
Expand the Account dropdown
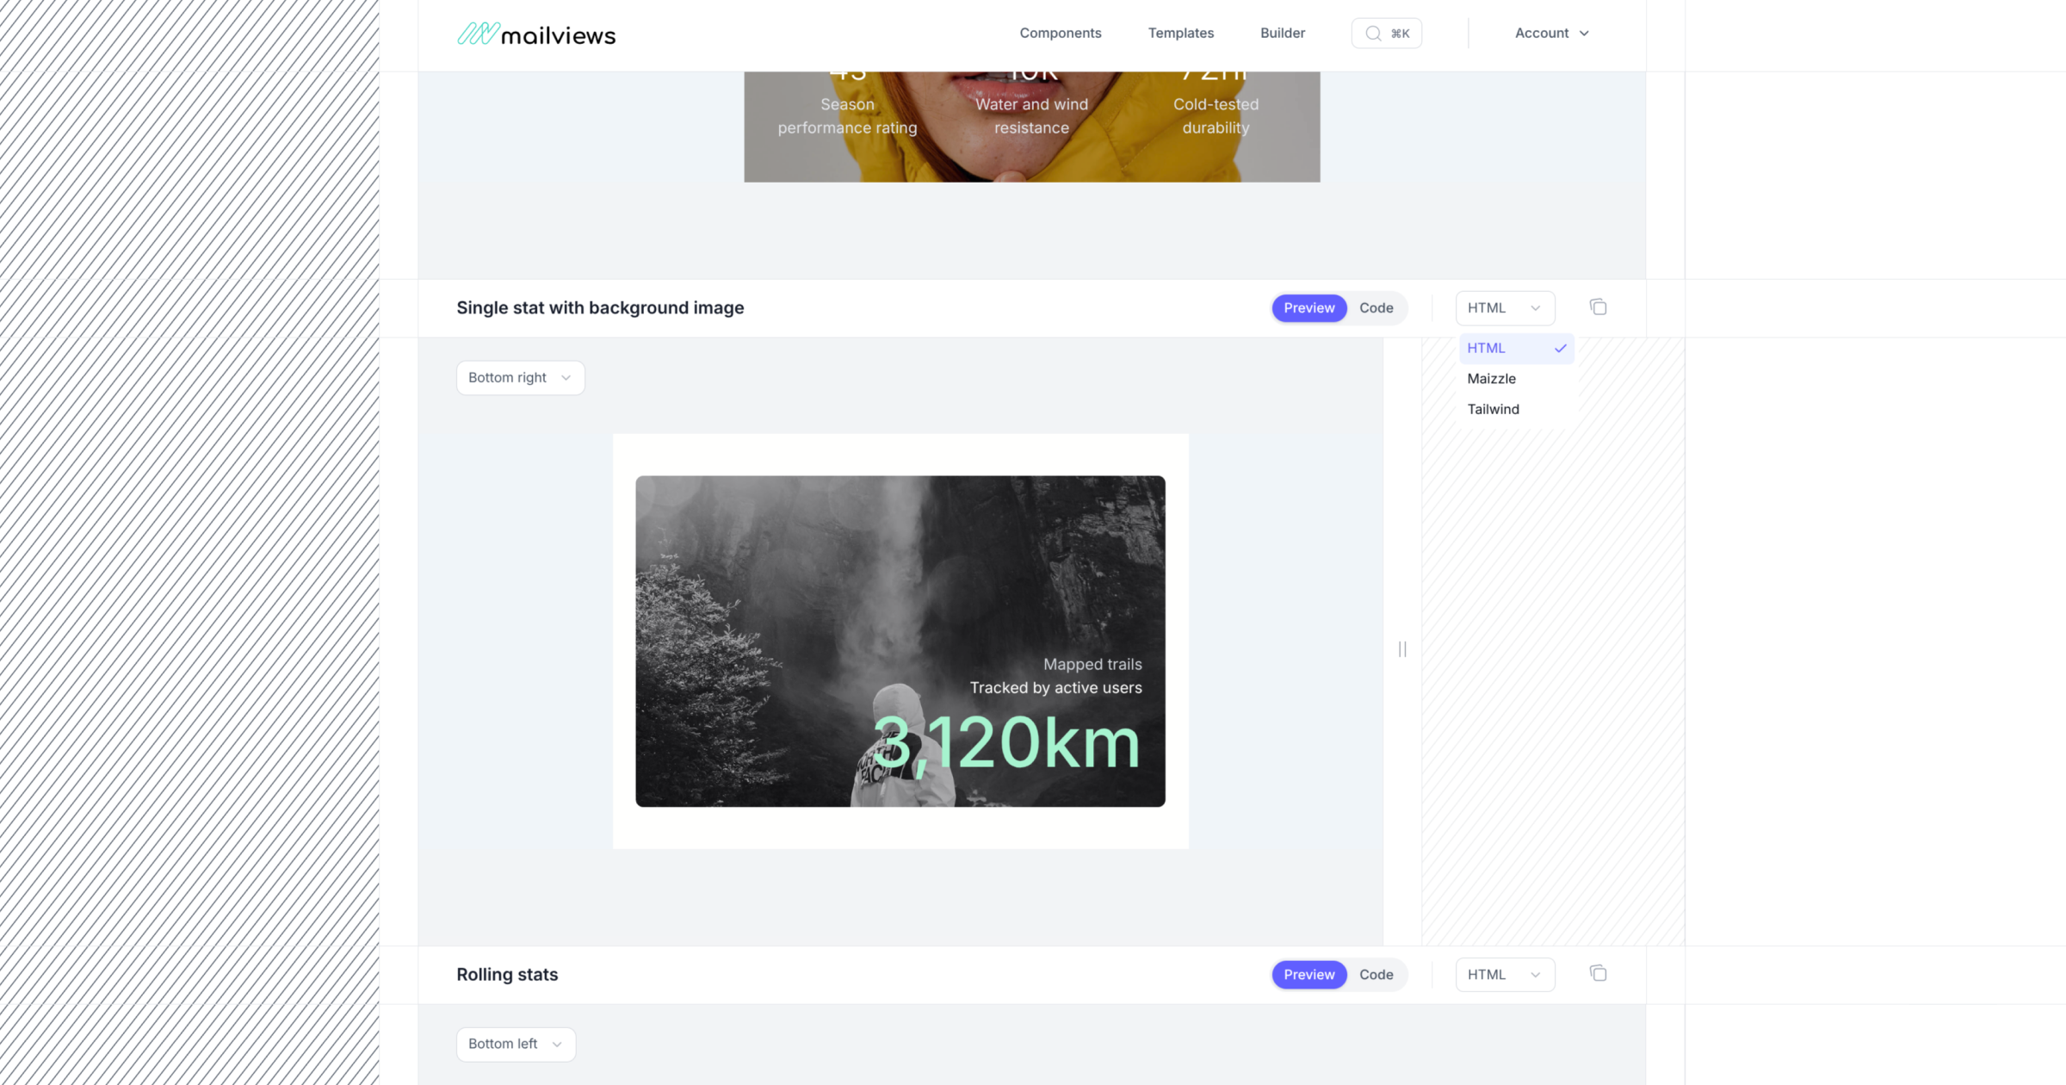point(1550,33)
